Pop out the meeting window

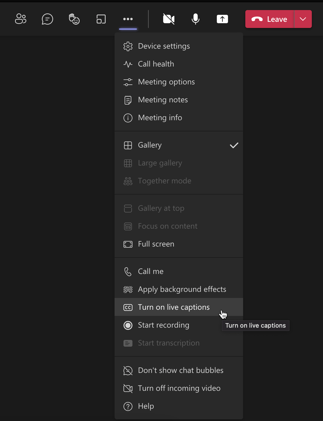(x=101, y=19)
